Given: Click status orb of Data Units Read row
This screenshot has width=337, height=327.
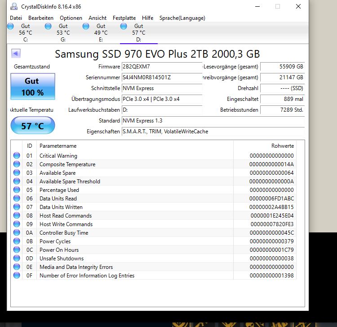Looking at the screenshot, I should tap(17, 198).
